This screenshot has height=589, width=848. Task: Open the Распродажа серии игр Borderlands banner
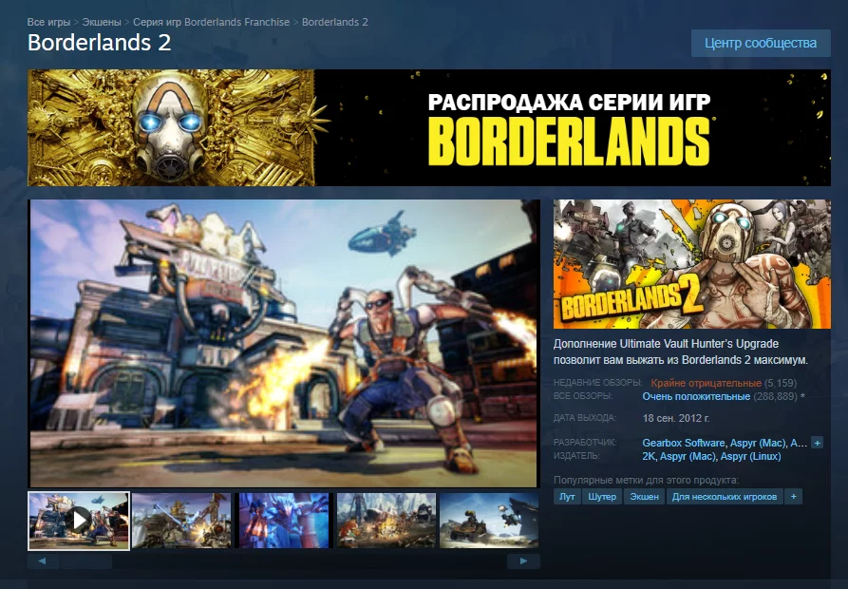click(x=429, y=127)
